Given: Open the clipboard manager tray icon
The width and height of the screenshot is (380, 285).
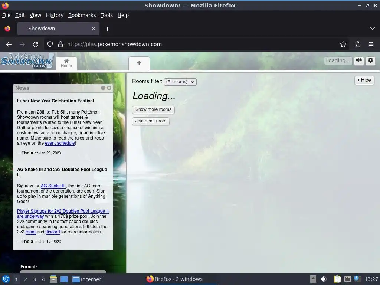Looking at the screenshot, I should (x=337, y=279).
